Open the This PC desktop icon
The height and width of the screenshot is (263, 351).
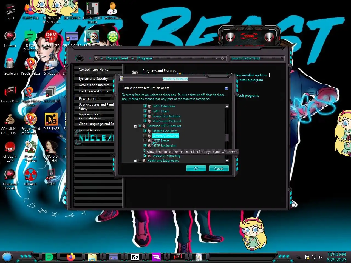pos(10,12)
